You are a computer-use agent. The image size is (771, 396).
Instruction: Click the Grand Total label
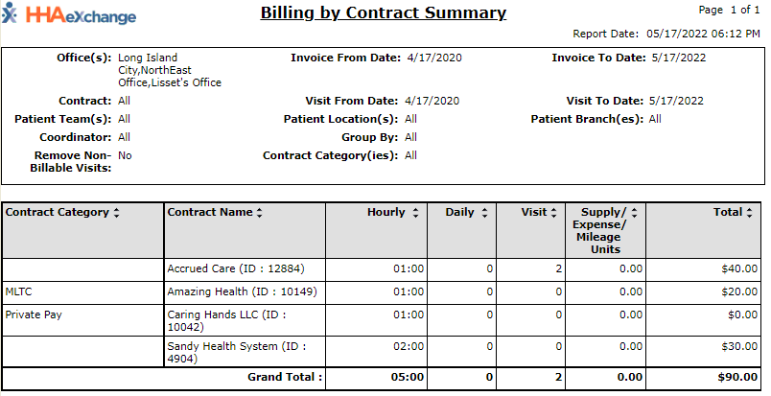287,378
